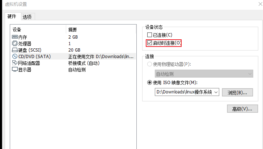Click the 正在使用文件 D:\Downloads summary
Image resolution: width=263 pixels, height=149 pixels.
pyautogui.click(x=101, y=57)
